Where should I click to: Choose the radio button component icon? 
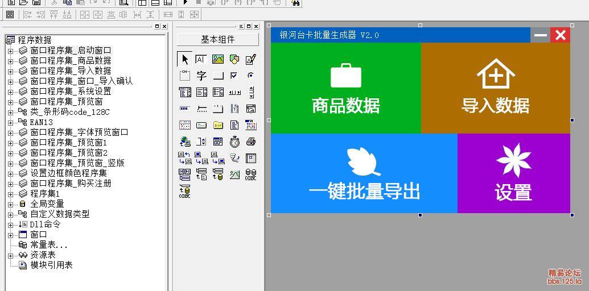click(251, 76)
